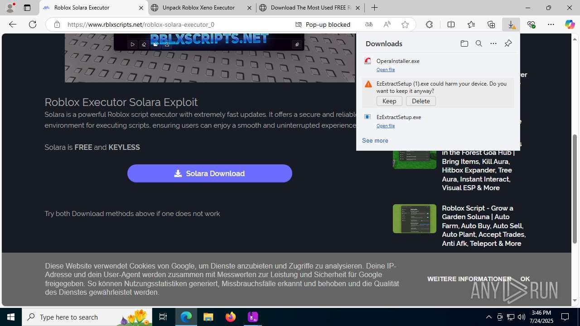Search downloads with the magnifier icon
Image resolution: width=580 pixels, height=326 pixels.
[x=478, y=43]
